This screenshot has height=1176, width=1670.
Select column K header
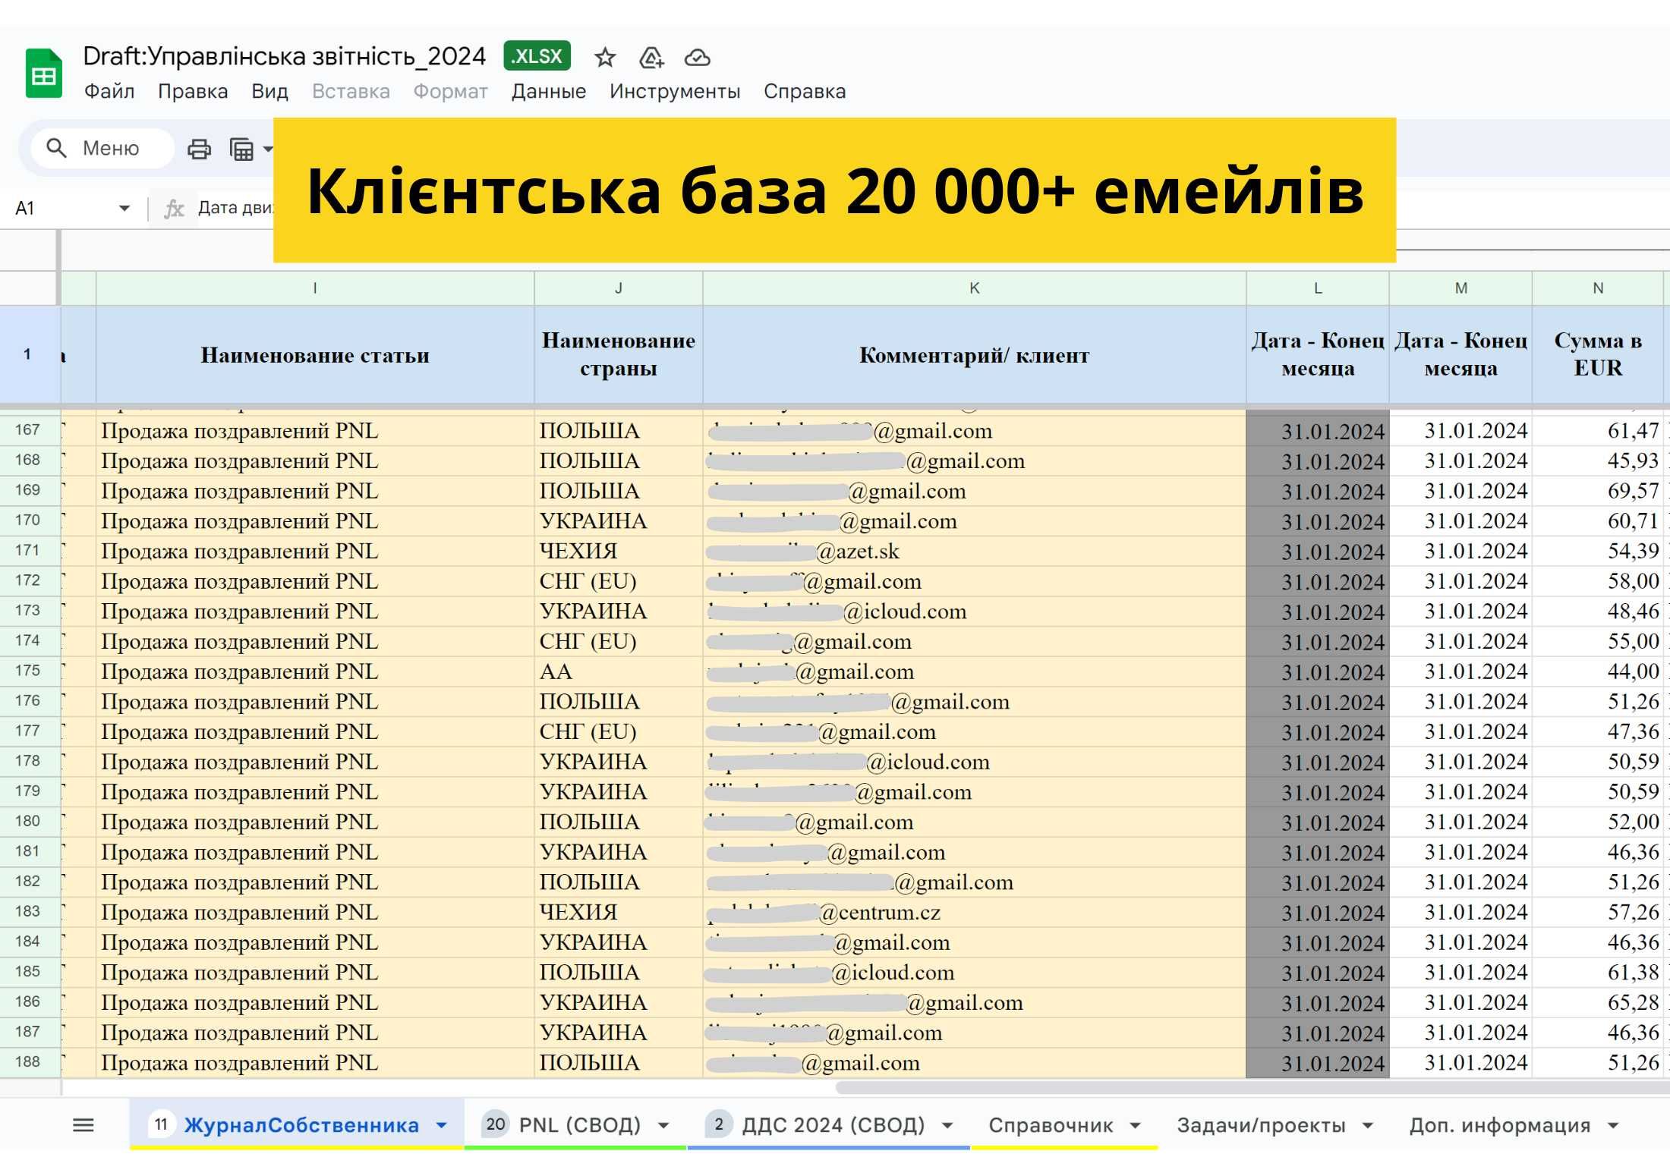[975, 288]
